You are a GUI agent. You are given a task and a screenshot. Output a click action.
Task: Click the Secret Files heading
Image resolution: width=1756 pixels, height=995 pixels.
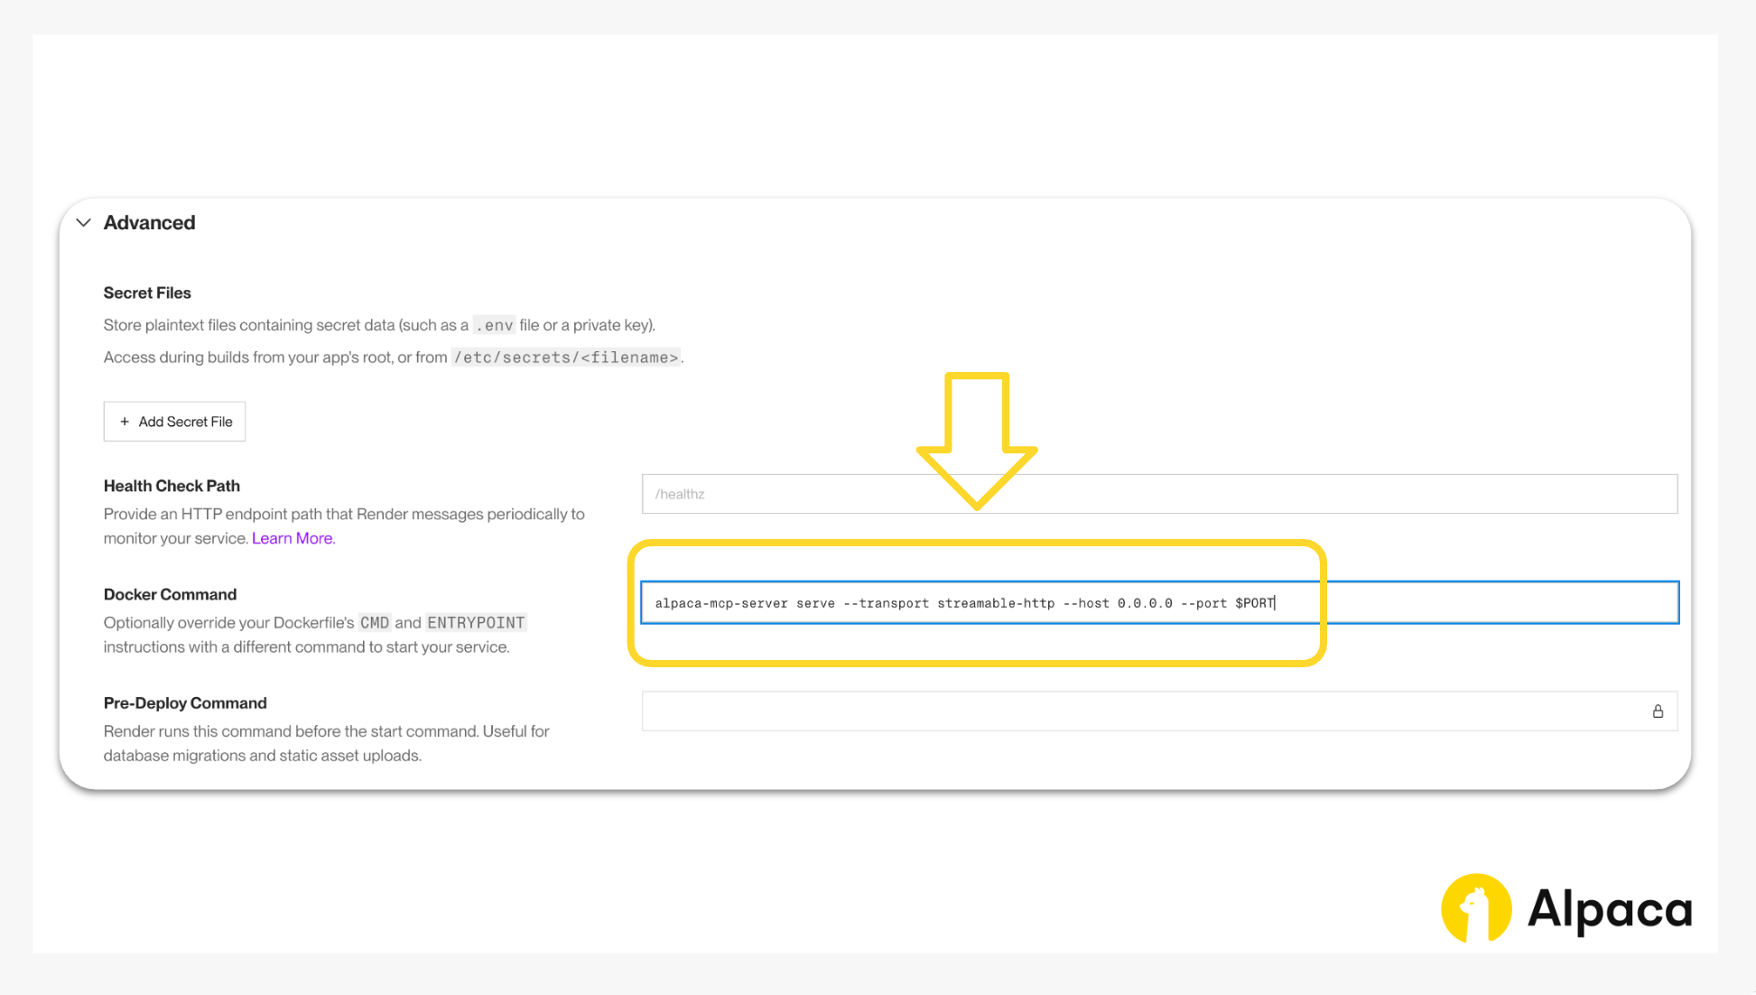147,293
